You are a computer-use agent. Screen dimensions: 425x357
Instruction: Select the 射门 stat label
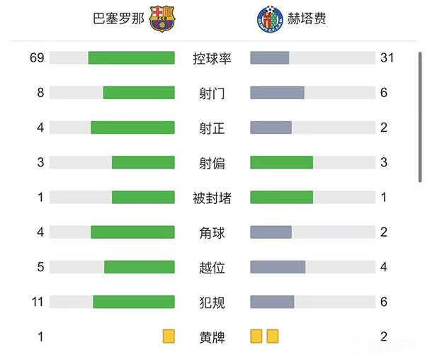212,93
